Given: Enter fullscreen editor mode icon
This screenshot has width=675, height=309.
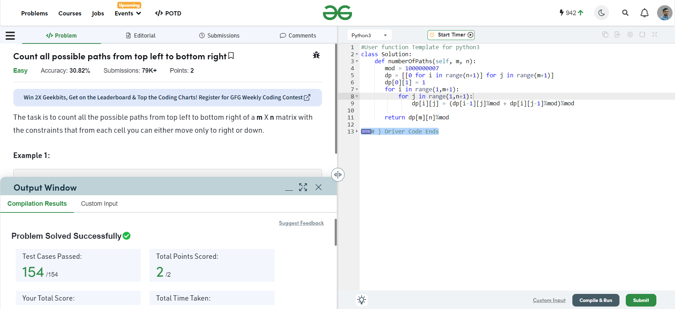Looking at the screenshot, I should pos(655,34).
